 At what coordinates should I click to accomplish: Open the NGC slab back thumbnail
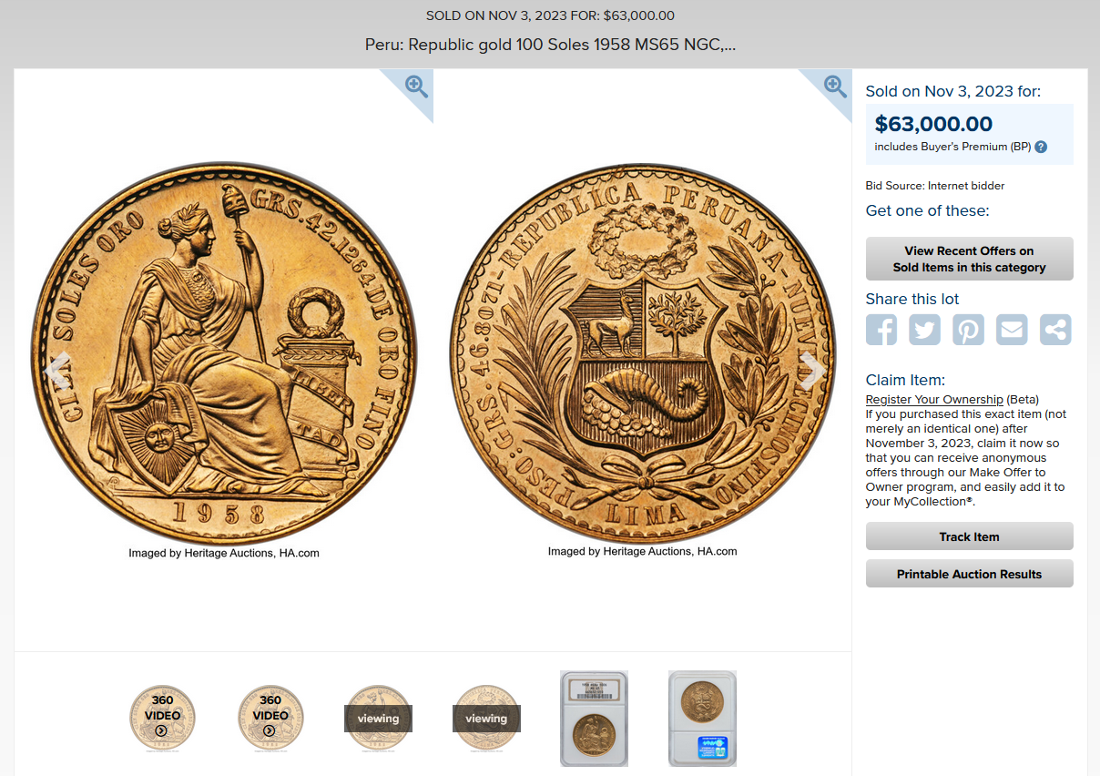[x=702, y=719]
